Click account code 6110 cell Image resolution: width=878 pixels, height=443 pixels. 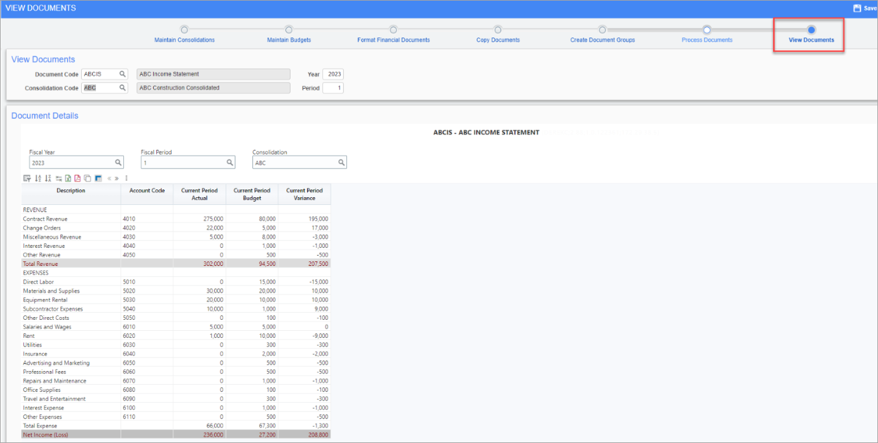[147, 417]
